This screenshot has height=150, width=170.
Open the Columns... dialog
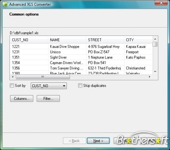pos(22,99)
